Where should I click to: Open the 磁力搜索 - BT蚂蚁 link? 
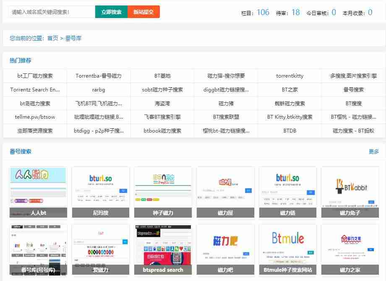354,131
